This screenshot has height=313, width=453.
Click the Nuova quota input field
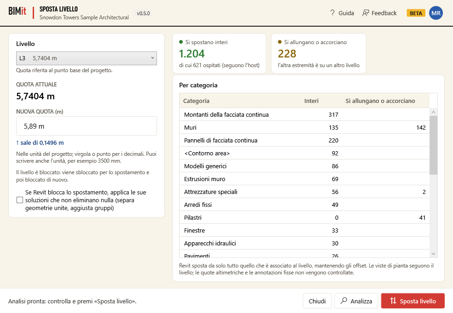(x=87, y=126)
